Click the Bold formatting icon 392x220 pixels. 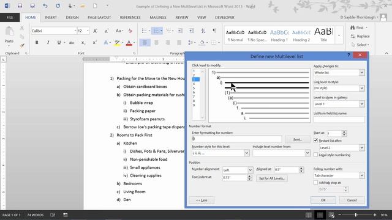tap(37, 43)
